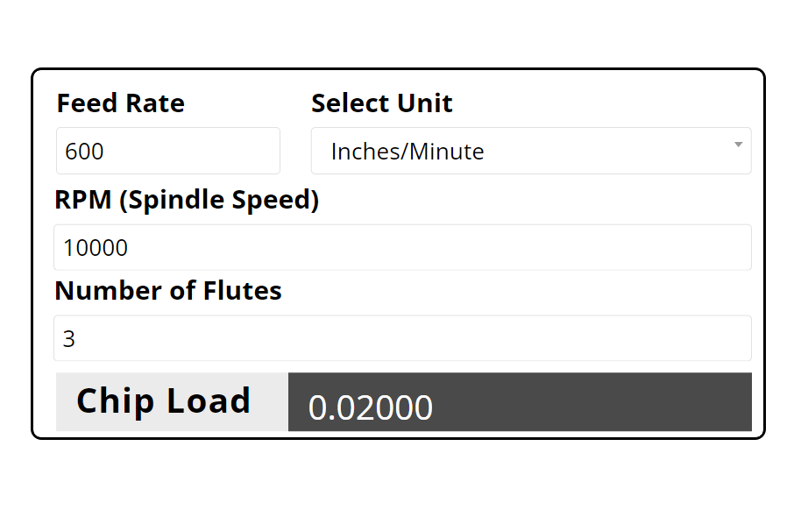
Task: Click empty area of Select Unit combo box
Action: coord(631,151)
